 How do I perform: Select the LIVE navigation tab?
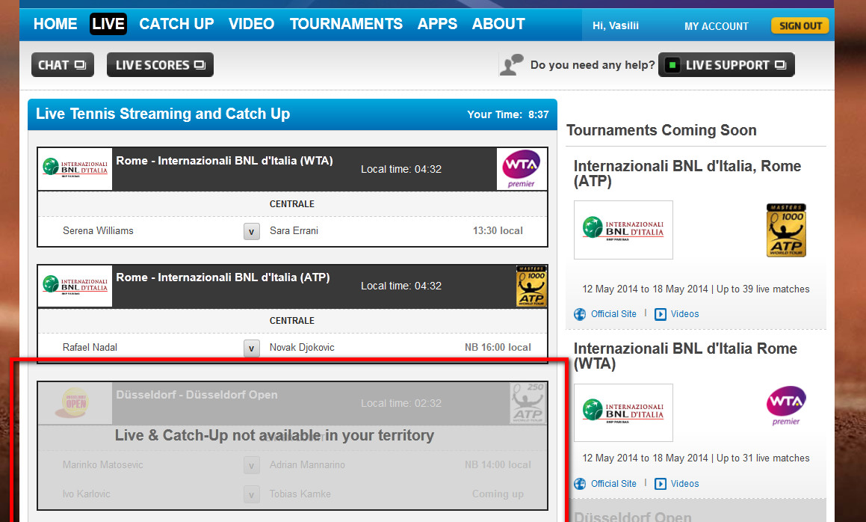(108, 24)
